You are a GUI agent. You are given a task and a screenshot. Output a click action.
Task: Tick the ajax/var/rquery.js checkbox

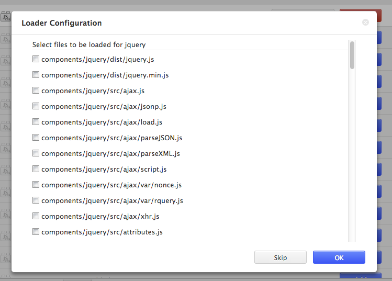pos(36,200)
